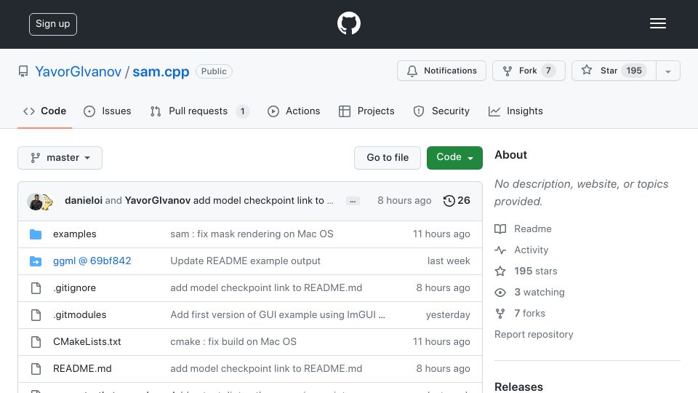
Task: Fork the repository using the Fork button
Action: coord(529,71)
